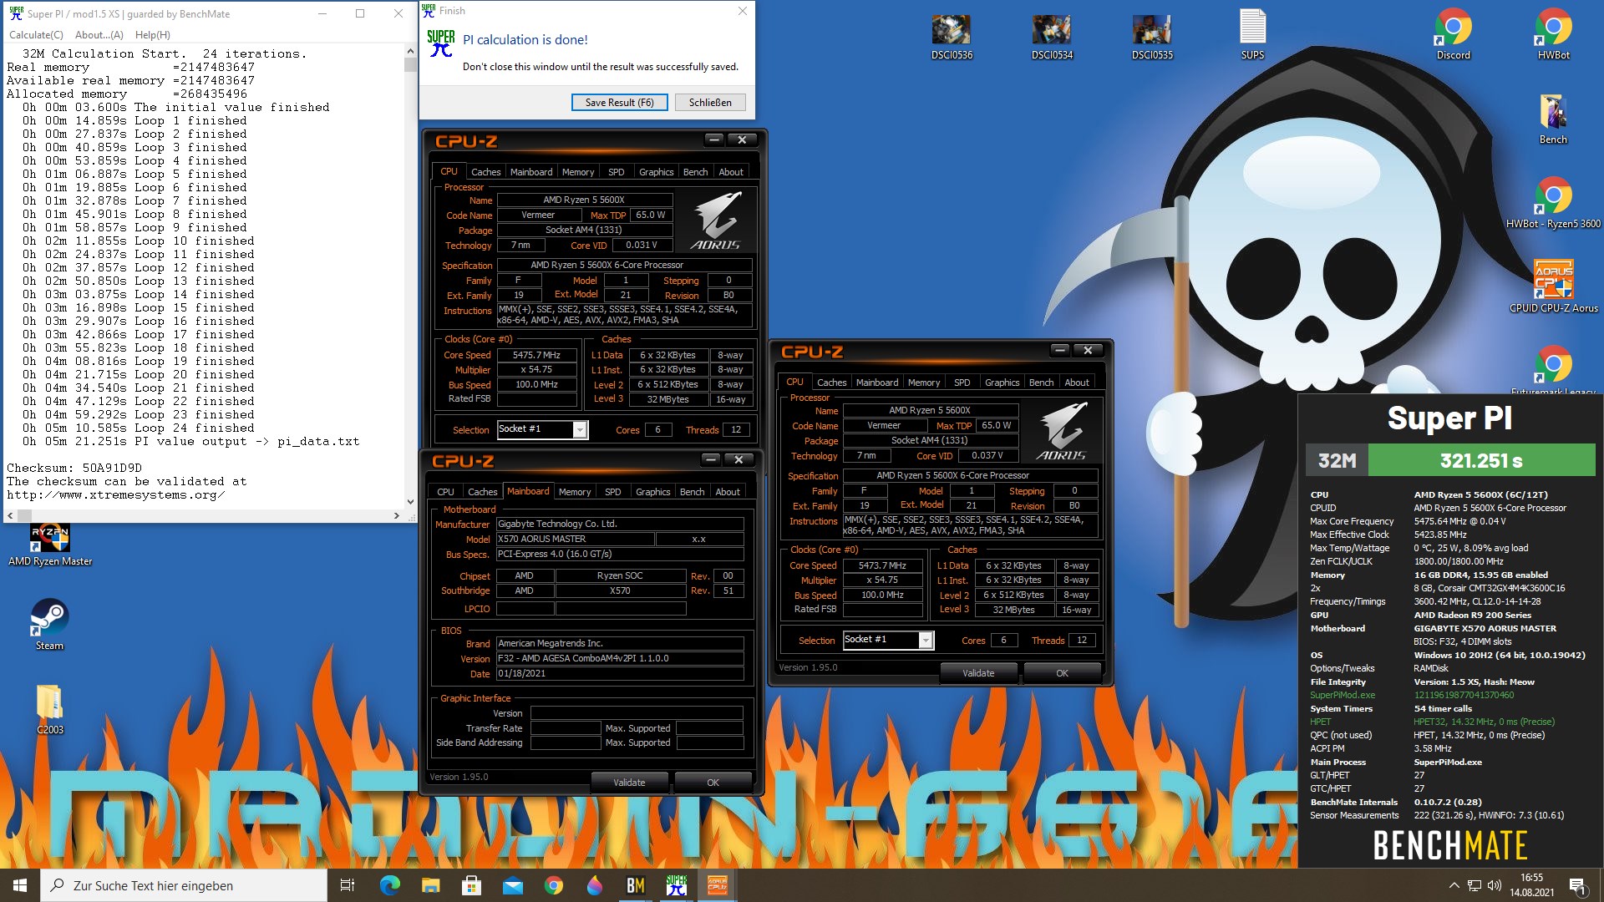The height and width of the screenshot is (902, 1604).
Task: Switch to Caches tab in top CPU-Z window
Action: click(485, 172)
